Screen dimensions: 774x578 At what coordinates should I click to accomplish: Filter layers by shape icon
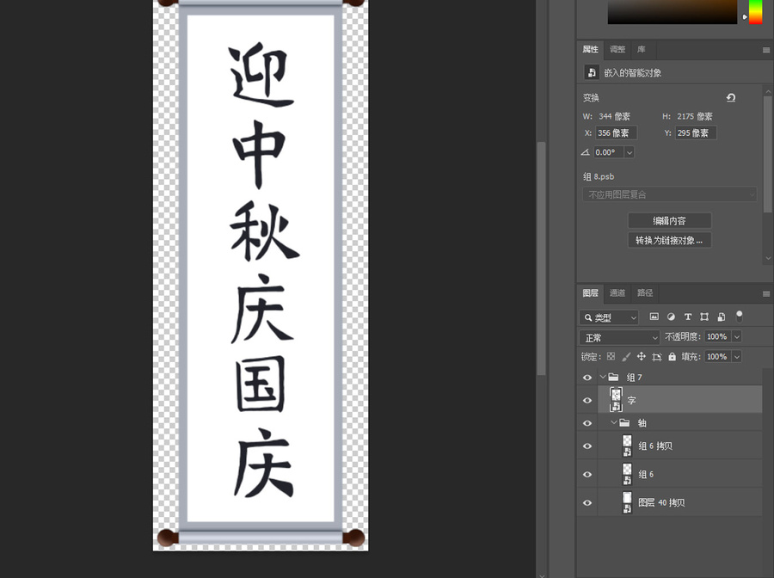[x=704, y=317]
